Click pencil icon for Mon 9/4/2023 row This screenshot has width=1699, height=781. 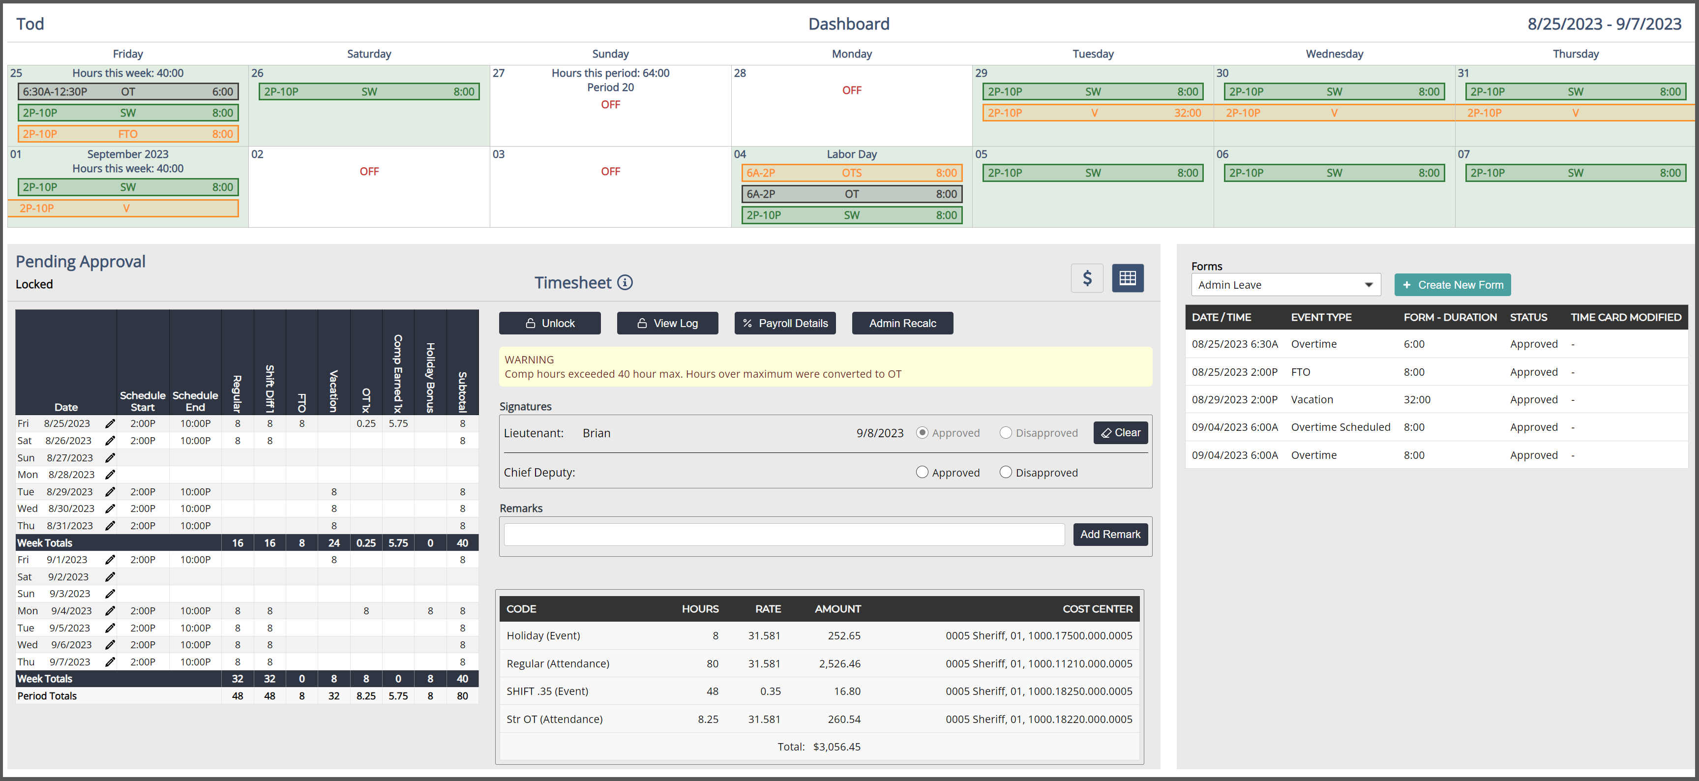110,611
